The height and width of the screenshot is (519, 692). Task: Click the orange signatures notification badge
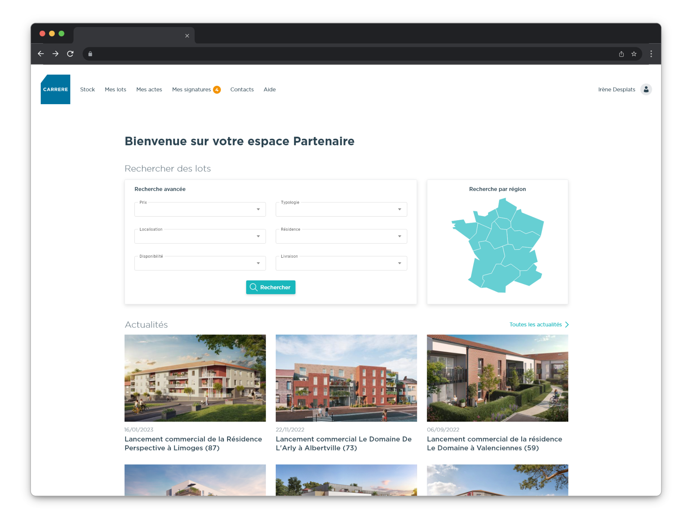tap(217, 90)
